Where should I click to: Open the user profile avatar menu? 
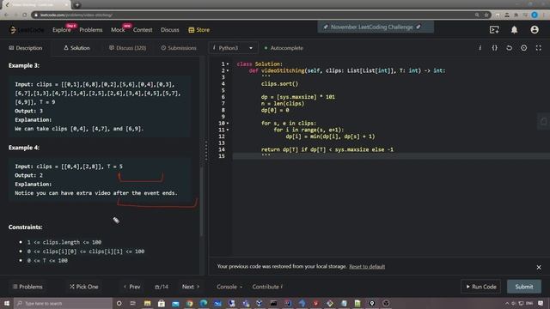pyautogui.click(x=535, y=30)
